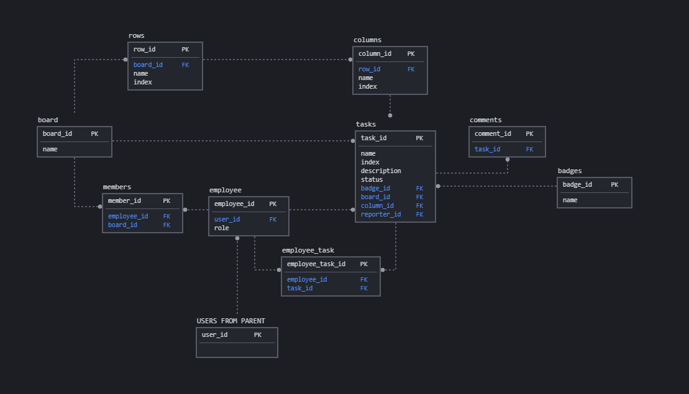Click the board_id FK field in rows table
This screenshot has width=689, height=394.
(x=148, y=65)
